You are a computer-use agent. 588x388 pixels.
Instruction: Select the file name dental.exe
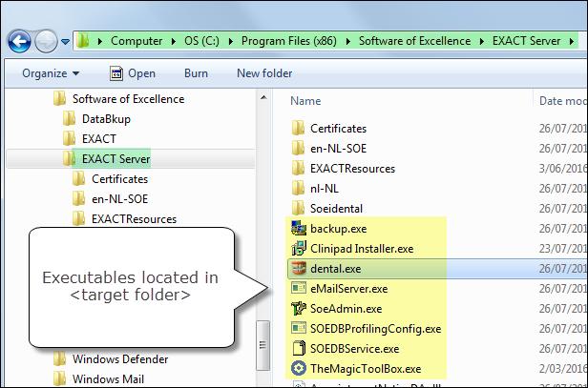click(336, 269)
